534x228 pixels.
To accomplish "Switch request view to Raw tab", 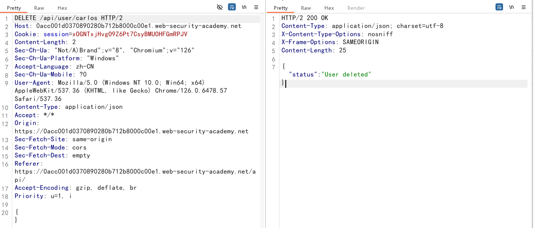I will [39, 8].
